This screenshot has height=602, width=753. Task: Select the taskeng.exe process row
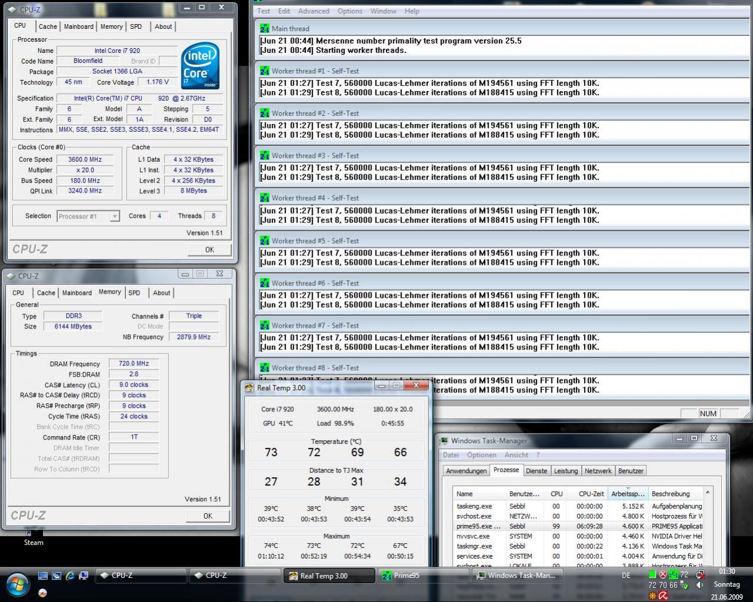pyautogui.click(x=578, y=506)
